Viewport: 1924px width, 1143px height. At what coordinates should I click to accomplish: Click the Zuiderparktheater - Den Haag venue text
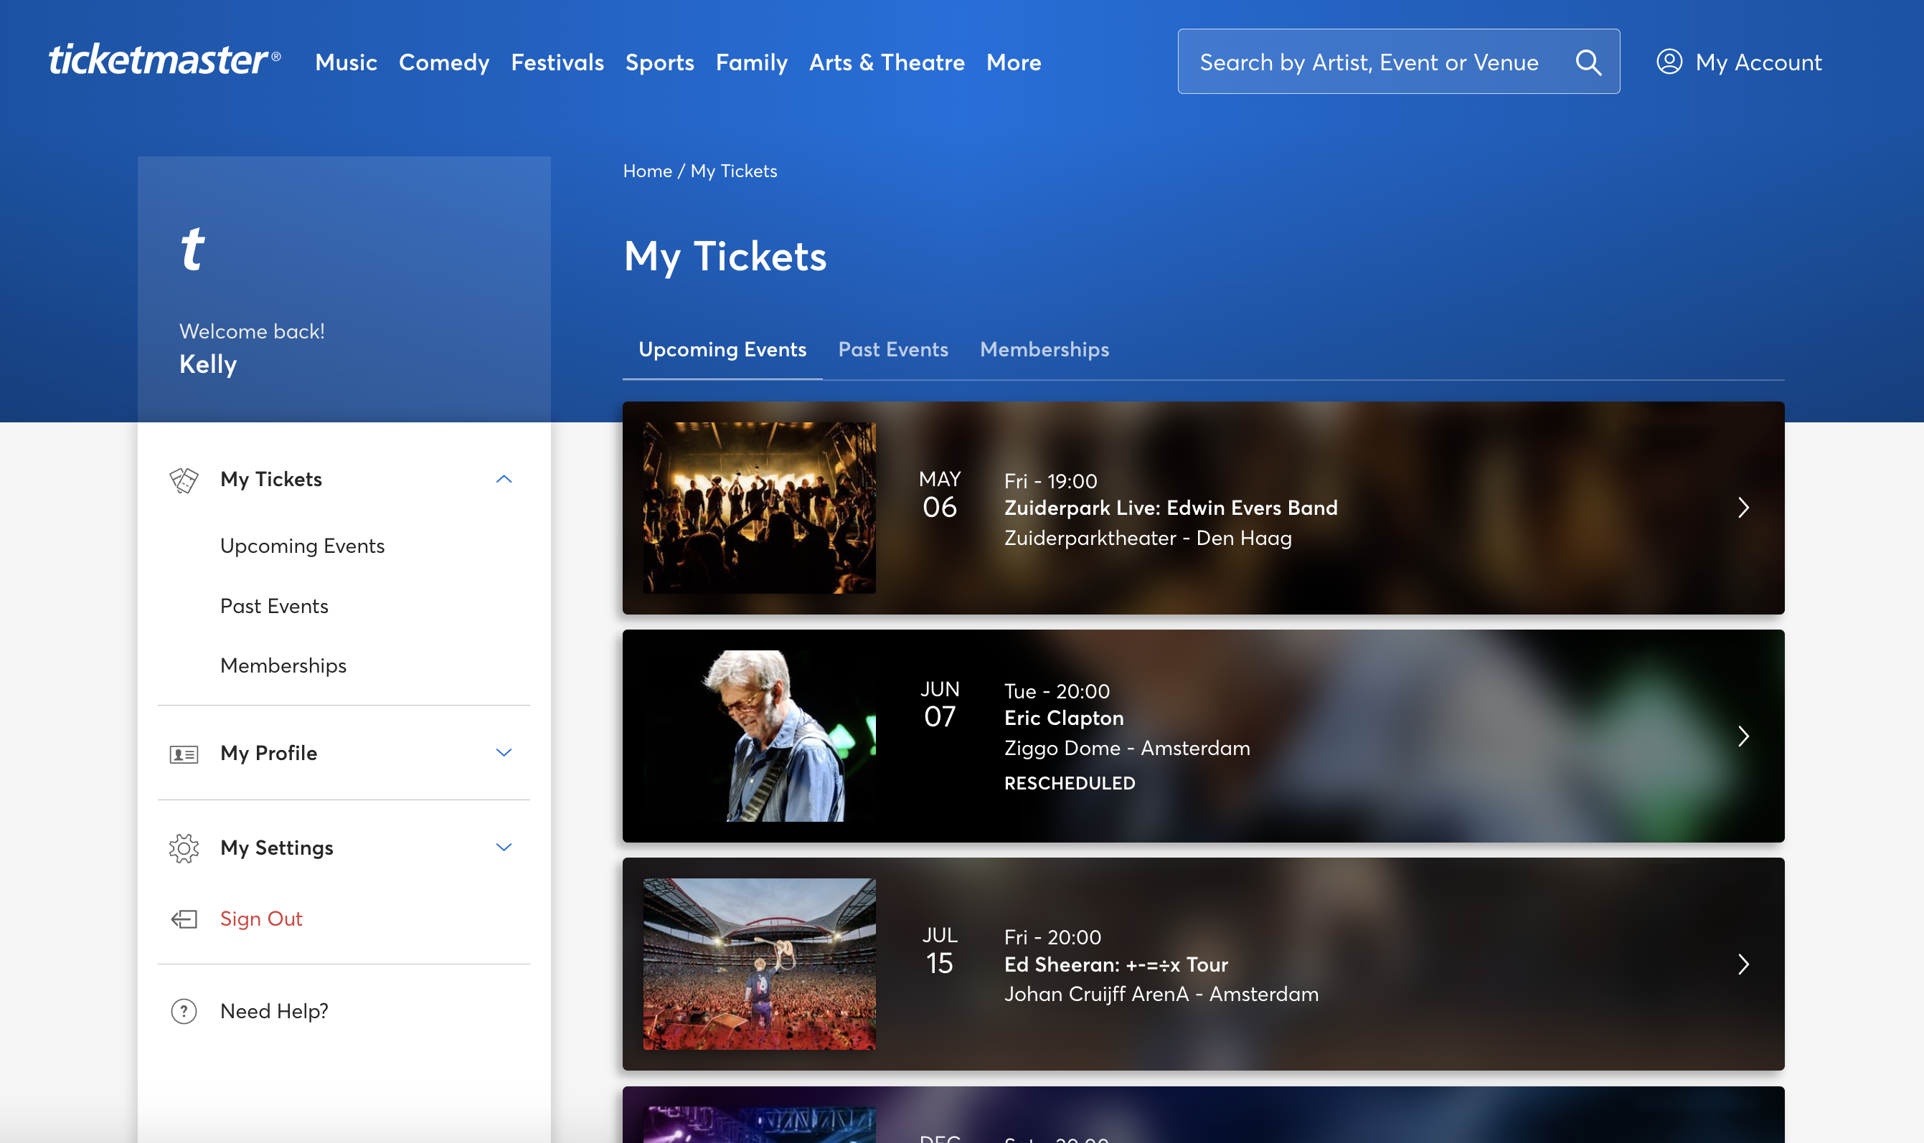click(1147, 539)
